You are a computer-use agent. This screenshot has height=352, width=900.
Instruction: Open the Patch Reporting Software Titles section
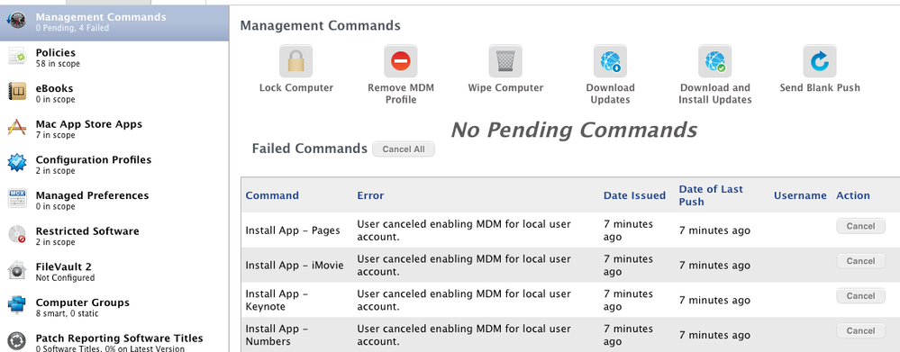[x=114, y=342]
